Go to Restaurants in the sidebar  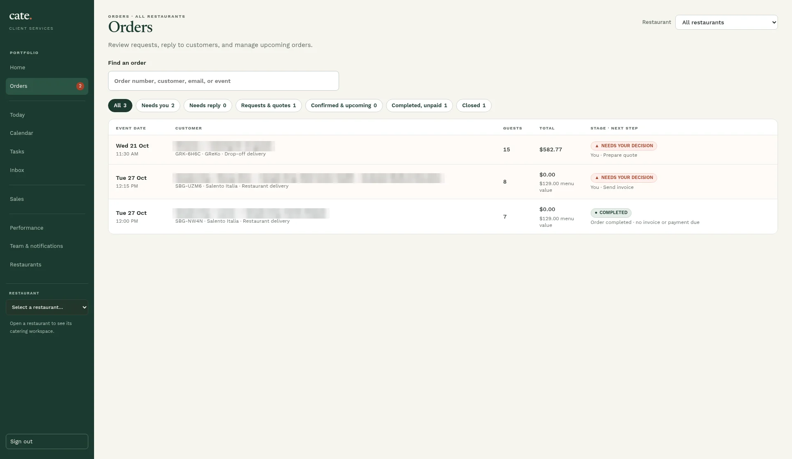tap(47, 265)
